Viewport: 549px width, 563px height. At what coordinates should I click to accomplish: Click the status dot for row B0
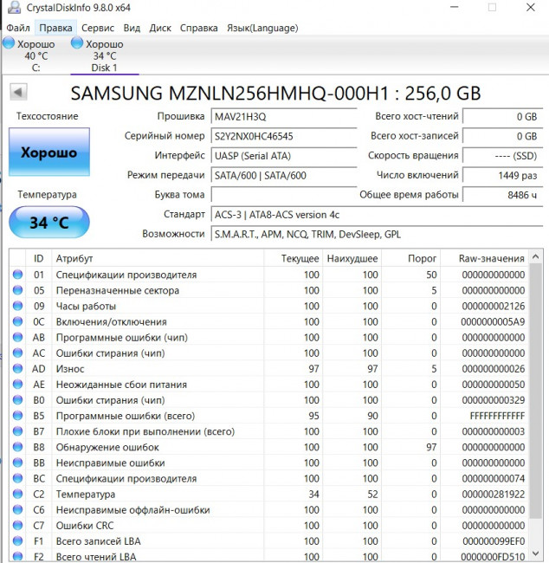click(17, 399)
